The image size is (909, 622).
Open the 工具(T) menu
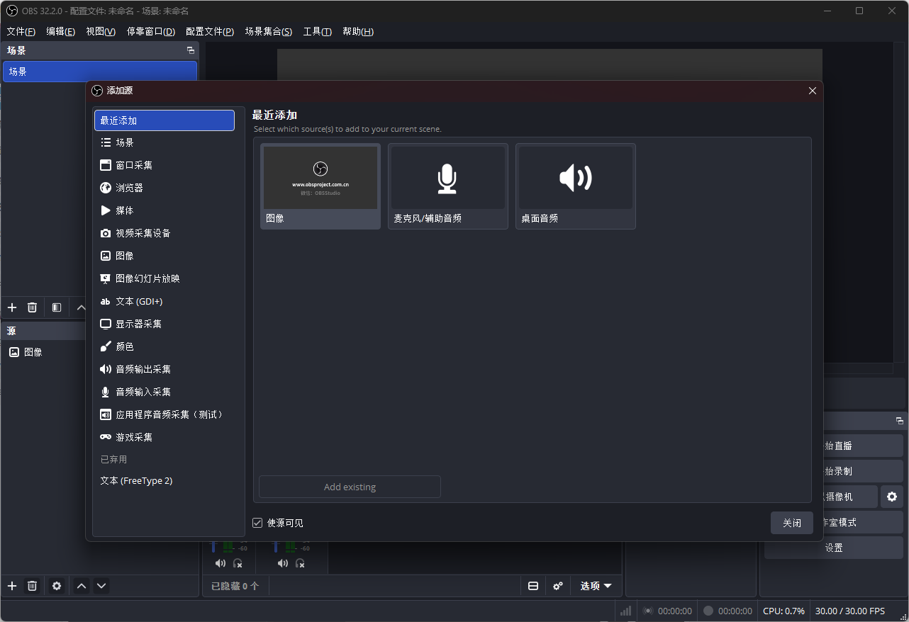[x=317, y=31]
